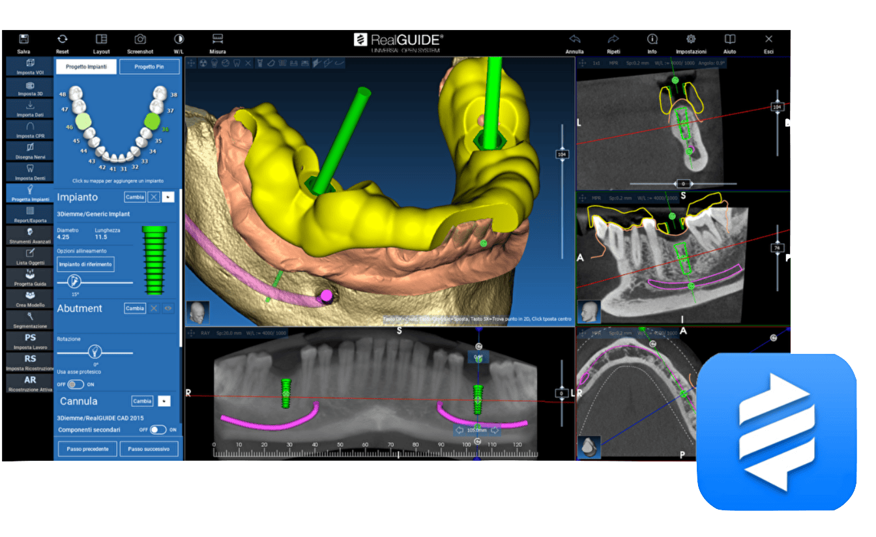Click the Salva save icon

[x=23, y=40]
